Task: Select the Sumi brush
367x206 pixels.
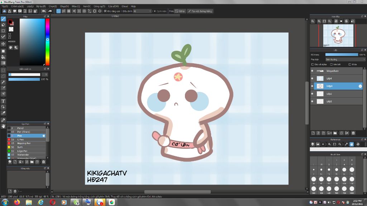Action: 27,147
